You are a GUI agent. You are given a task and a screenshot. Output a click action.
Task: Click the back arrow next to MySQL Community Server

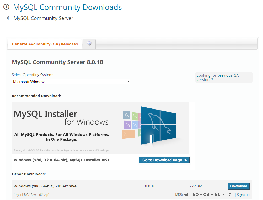(x=8, y=18)
